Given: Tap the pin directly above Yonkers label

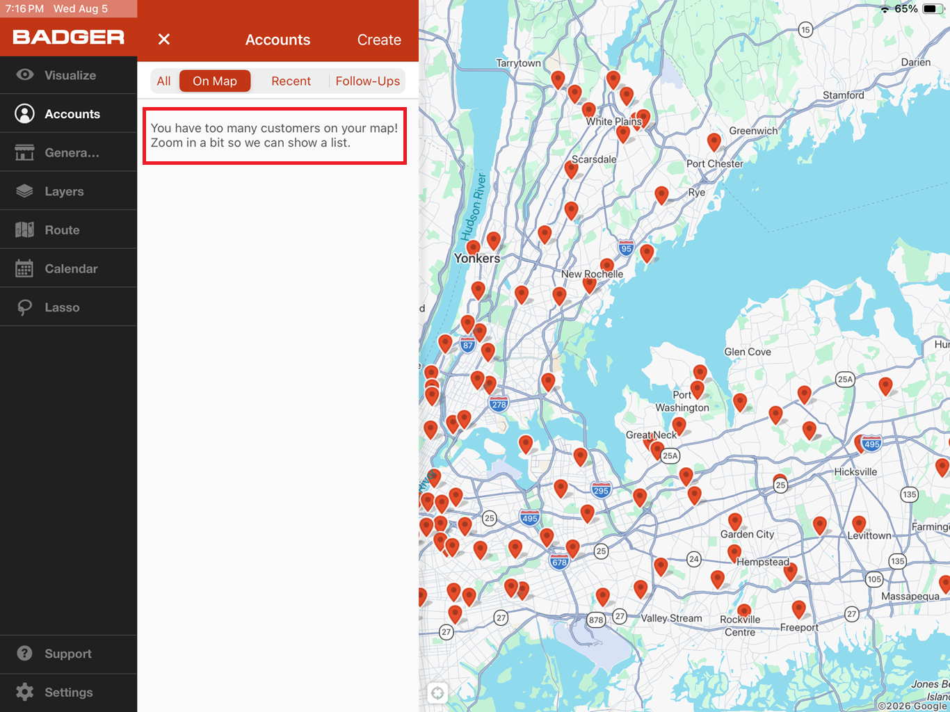Looking at the screenshot, I should tap(474, 248).
